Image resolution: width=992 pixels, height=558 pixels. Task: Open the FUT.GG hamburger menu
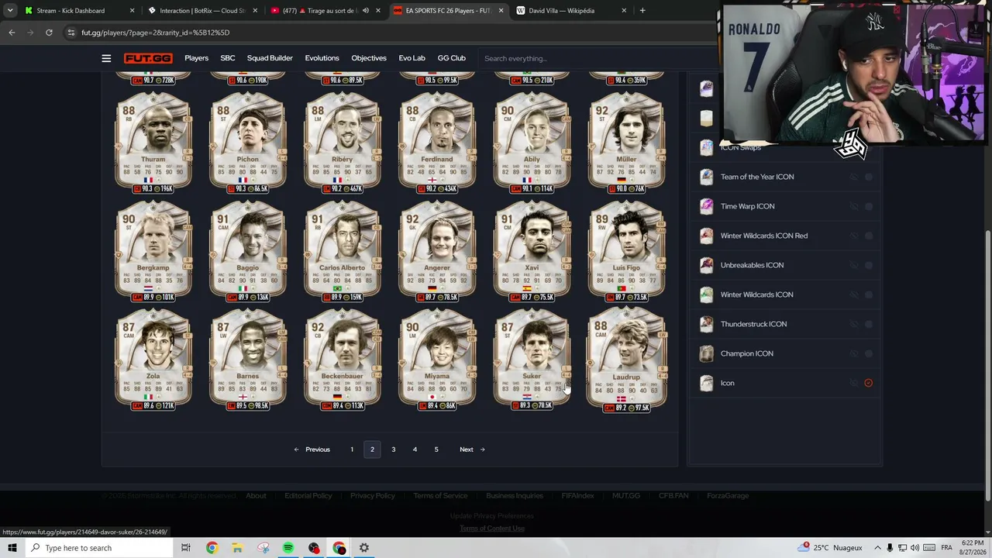tap(106, 58)
